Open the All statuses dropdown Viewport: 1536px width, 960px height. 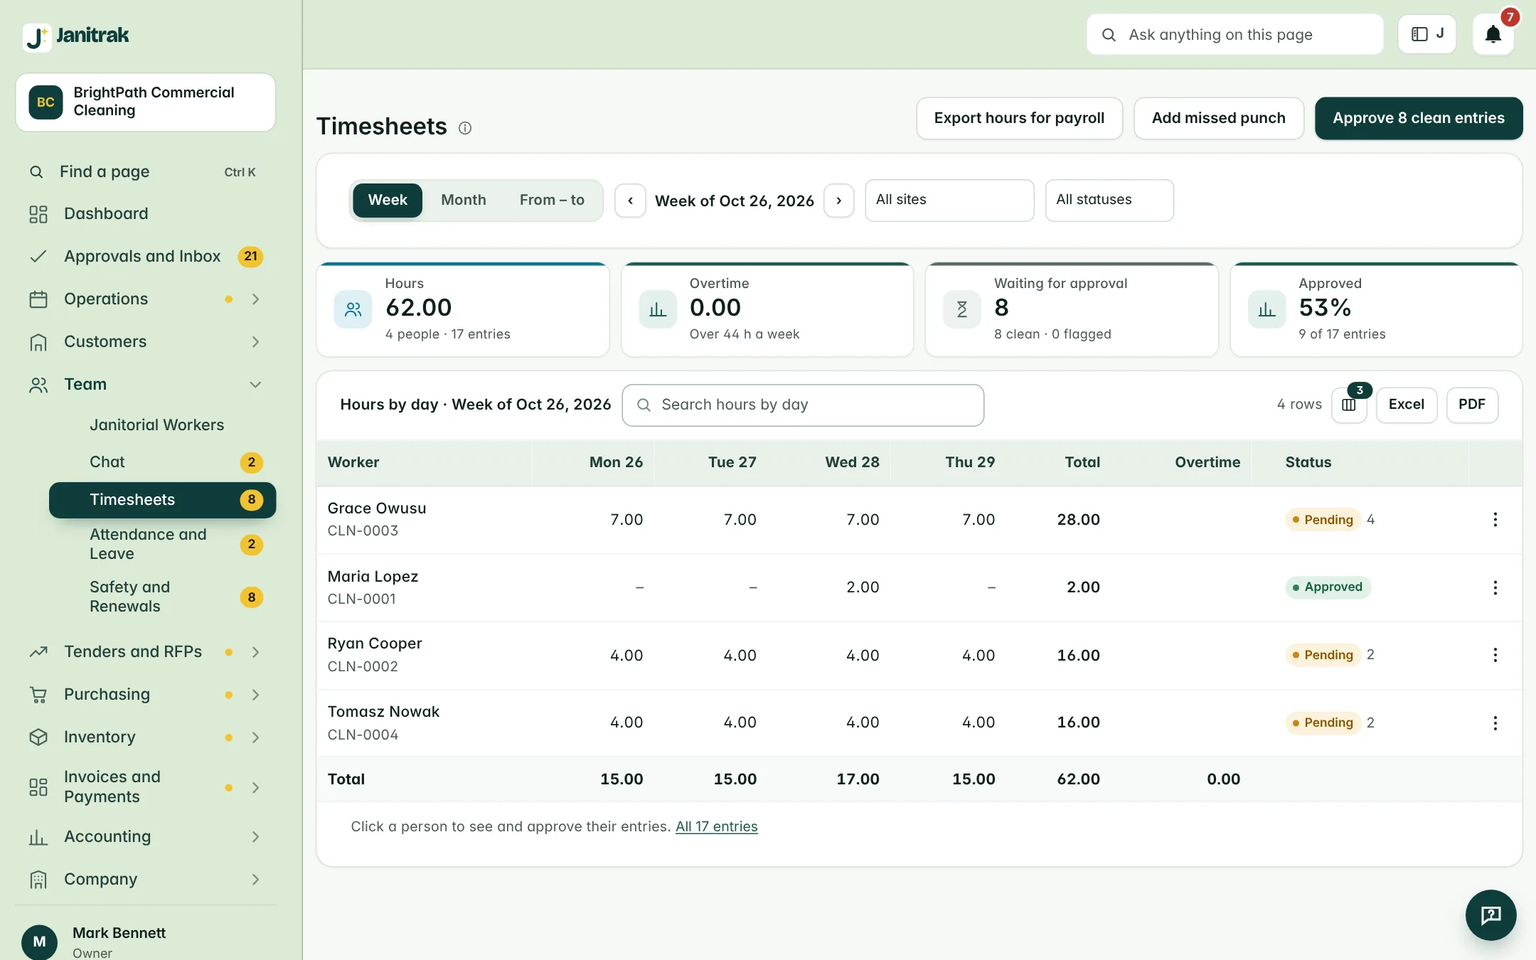(x=1109, y=201)
